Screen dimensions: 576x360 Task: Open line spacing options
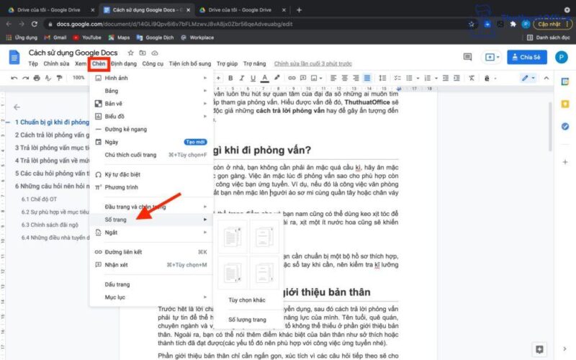382,78
